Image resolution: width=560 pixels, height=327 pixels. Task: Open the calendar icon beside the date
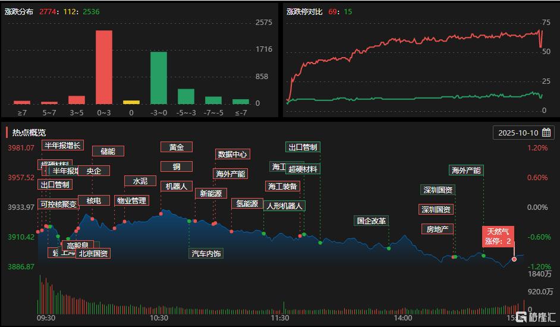(x=546, y=133)
